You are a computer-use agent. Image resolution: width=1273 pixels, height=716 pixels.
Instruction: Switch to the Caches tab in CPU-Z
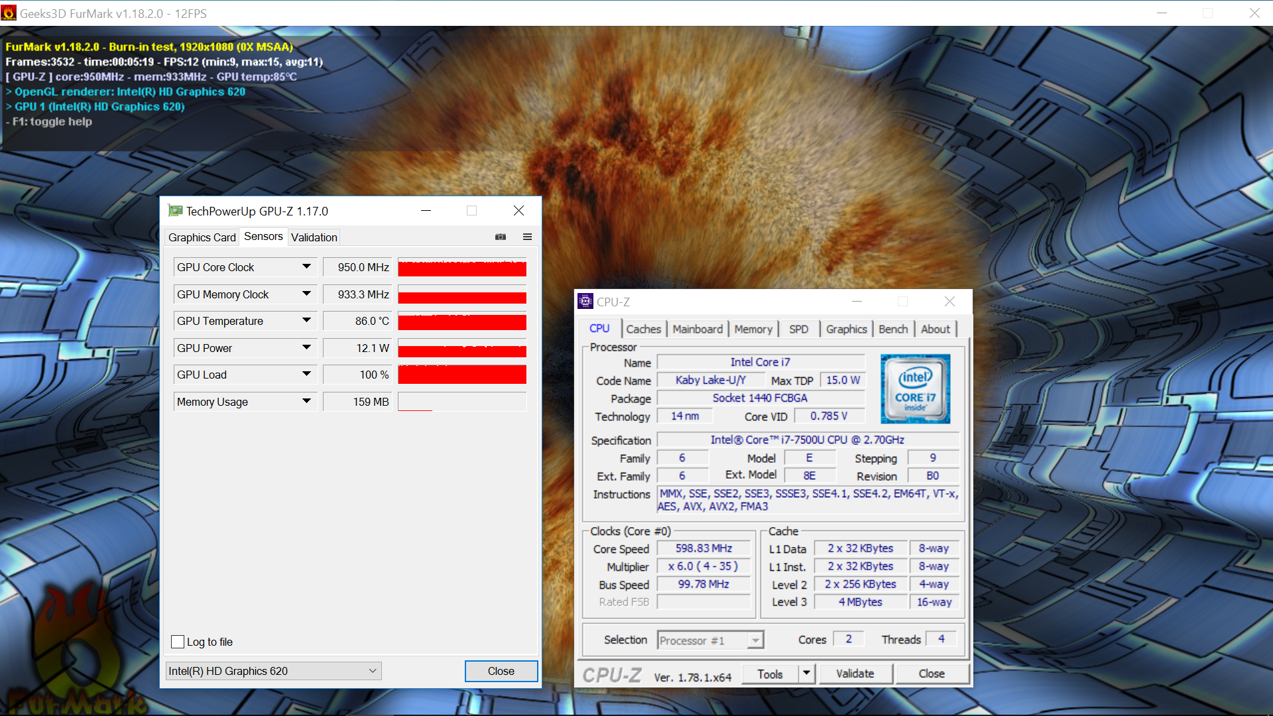[643, 329]
